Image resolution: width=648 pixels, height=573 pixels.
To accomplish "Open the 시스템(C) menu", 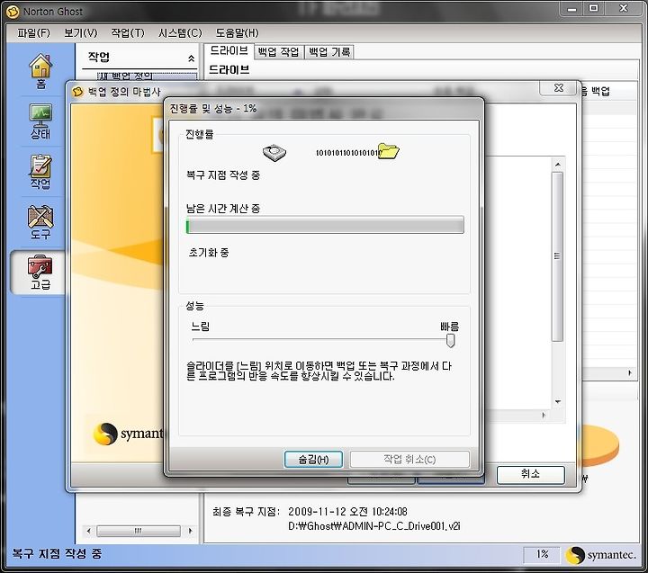I will point(180,33).
